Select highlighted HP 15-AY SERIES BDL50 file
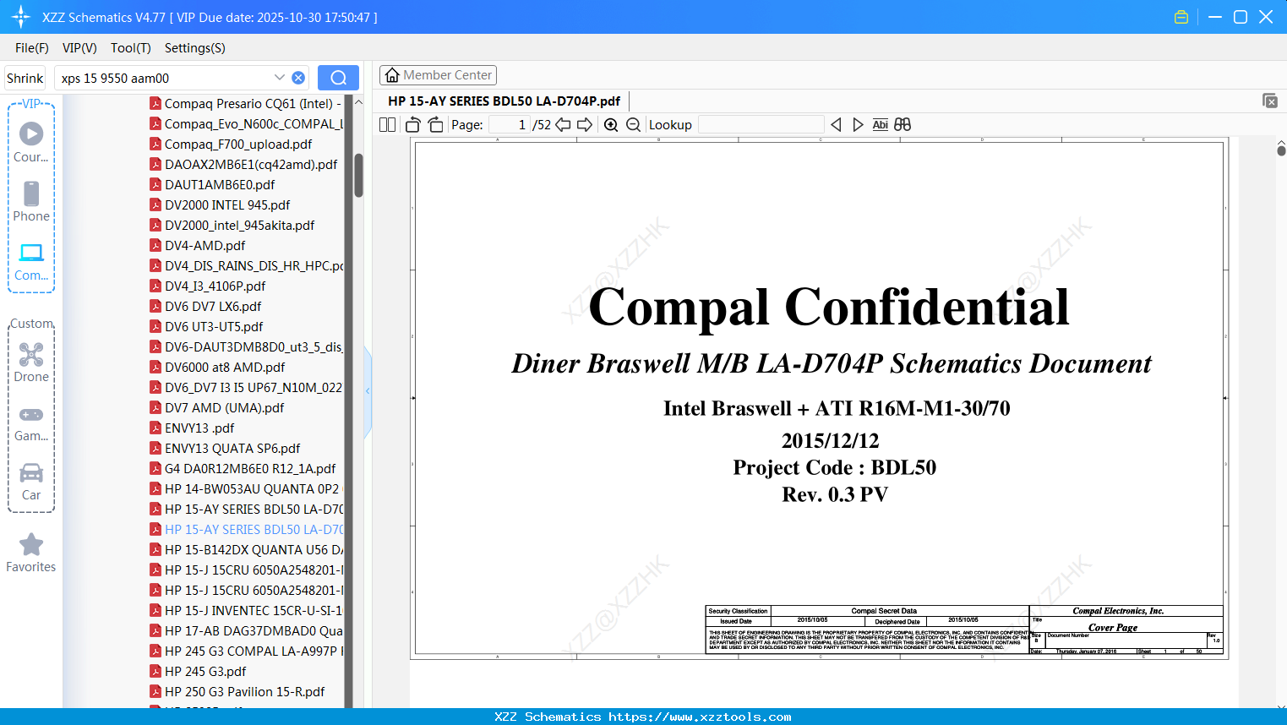Viewport: 1287px width, 725px height. tap(246, 529)
